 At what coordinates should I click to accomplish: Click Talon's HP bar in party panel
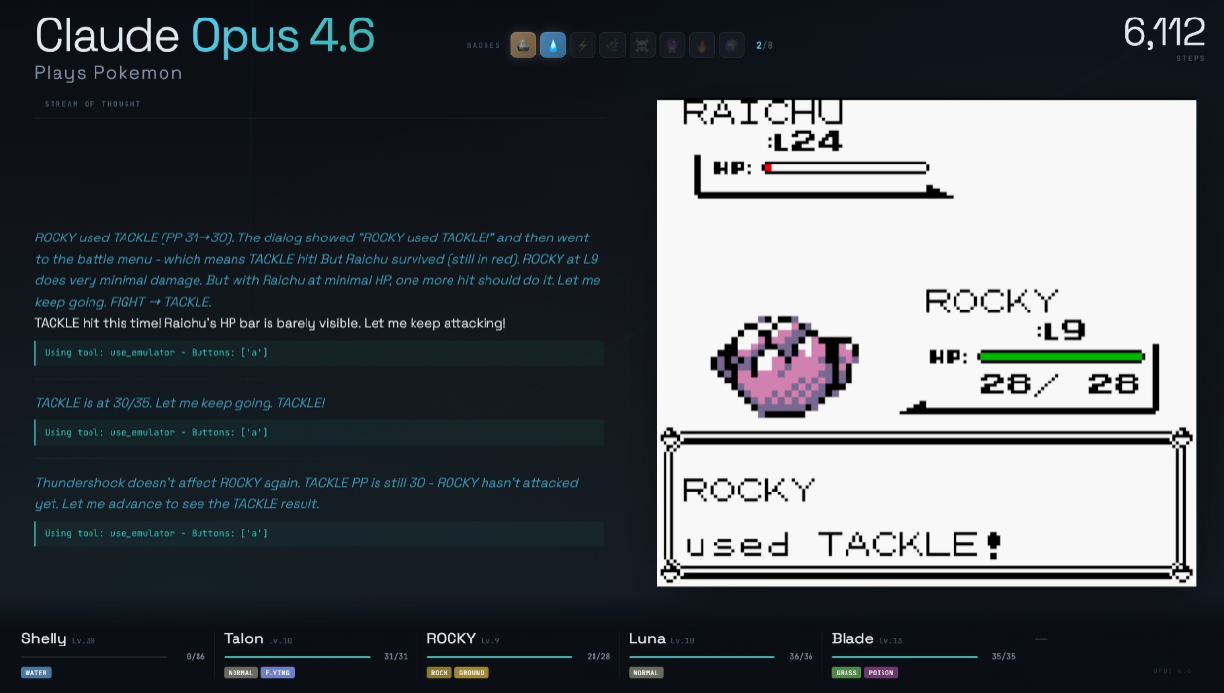click(297, 657)
